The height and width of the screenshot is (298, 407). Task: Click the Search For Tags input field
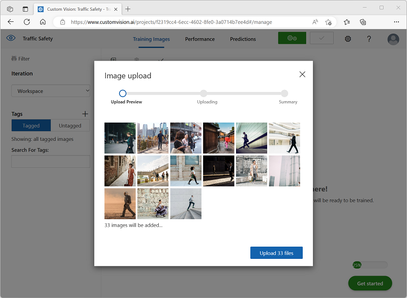(50, 162)
